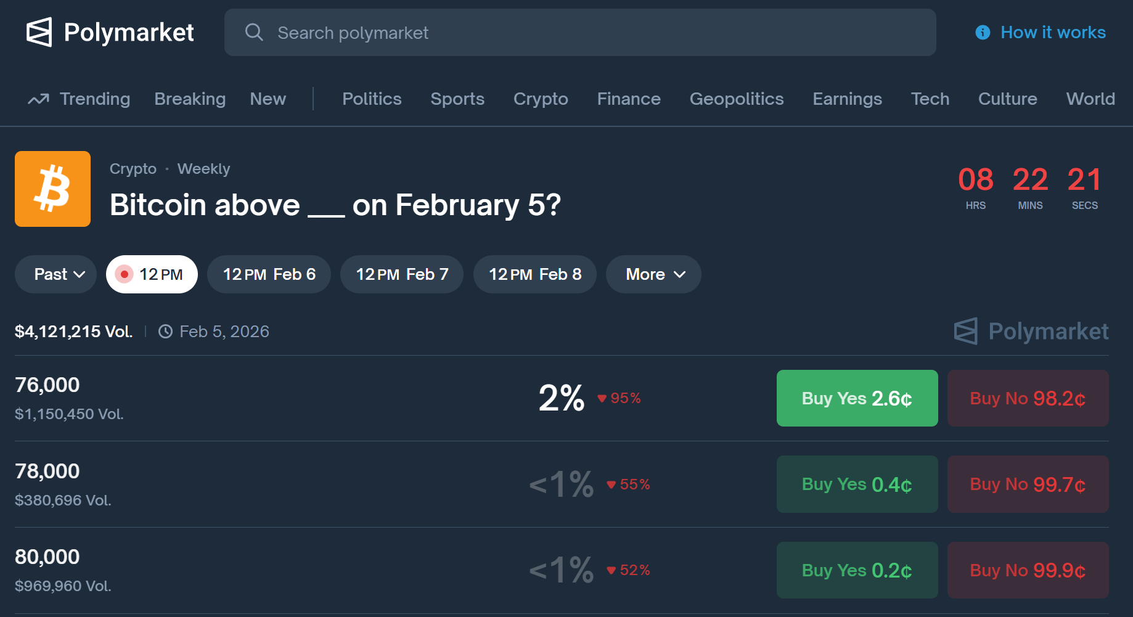Image resolution: width=1133 pixels, height=617 pixels.
Task: Select the 12 PM Feb 7 market
Action: [x=402, y=274]
